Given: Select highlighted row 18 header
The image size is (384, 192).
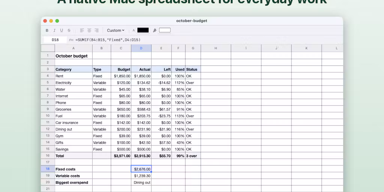Looking at the screenshot, I should coord(48,169).
